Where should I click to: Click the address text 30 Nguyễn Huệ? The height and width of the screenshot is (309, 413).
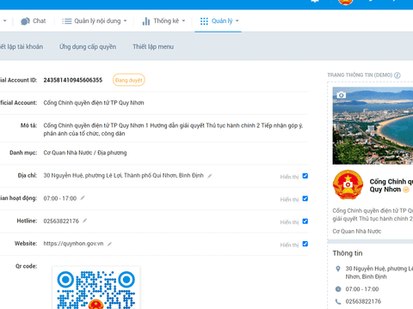pyautogui.click(x=124, y=175)
